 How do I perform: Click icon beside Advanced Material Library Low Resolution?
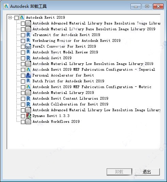tap(28, 110)
